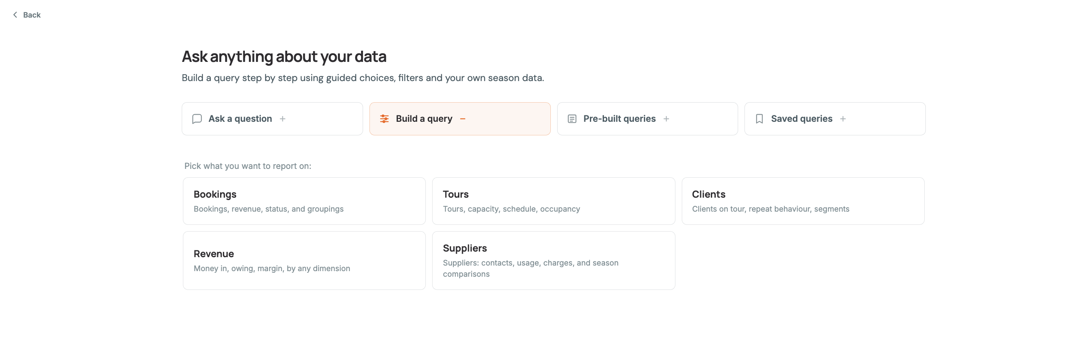Switch to the Ask a question tab
This screenshot has height=345, width=1088.
pyautogui.click(x=272, y=119)
